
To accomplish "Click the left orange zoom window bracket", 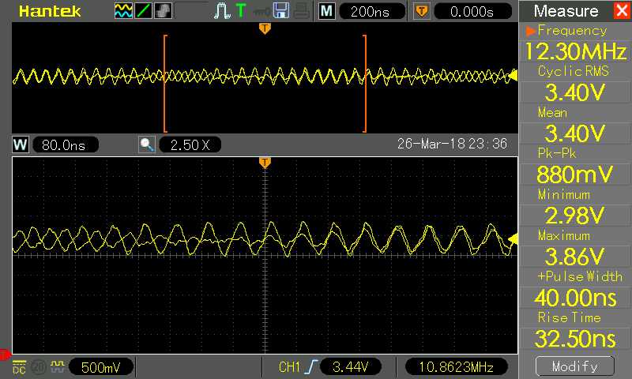I will (x=165, y=84).
